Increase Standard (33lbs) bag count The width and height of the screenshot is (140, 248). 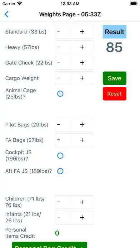point(82,32)
